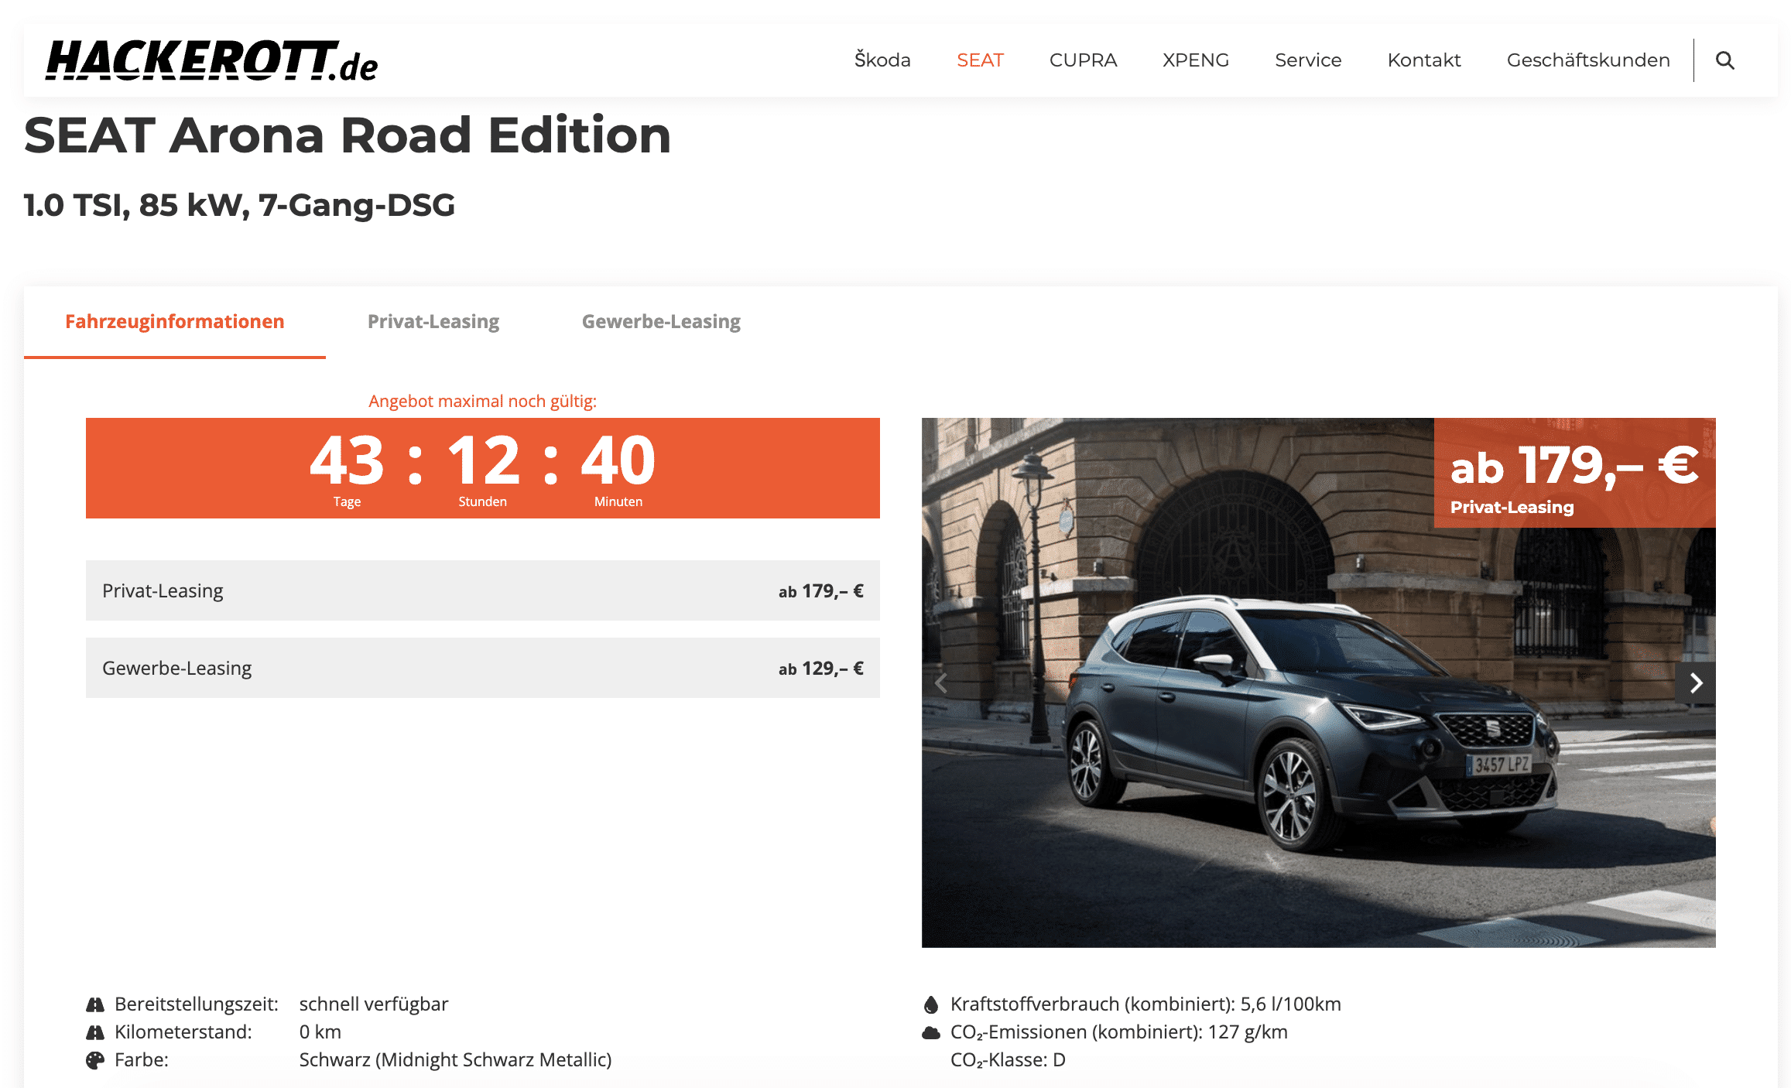Click the CO₂ cloud icon

(x=931, y=1032)
